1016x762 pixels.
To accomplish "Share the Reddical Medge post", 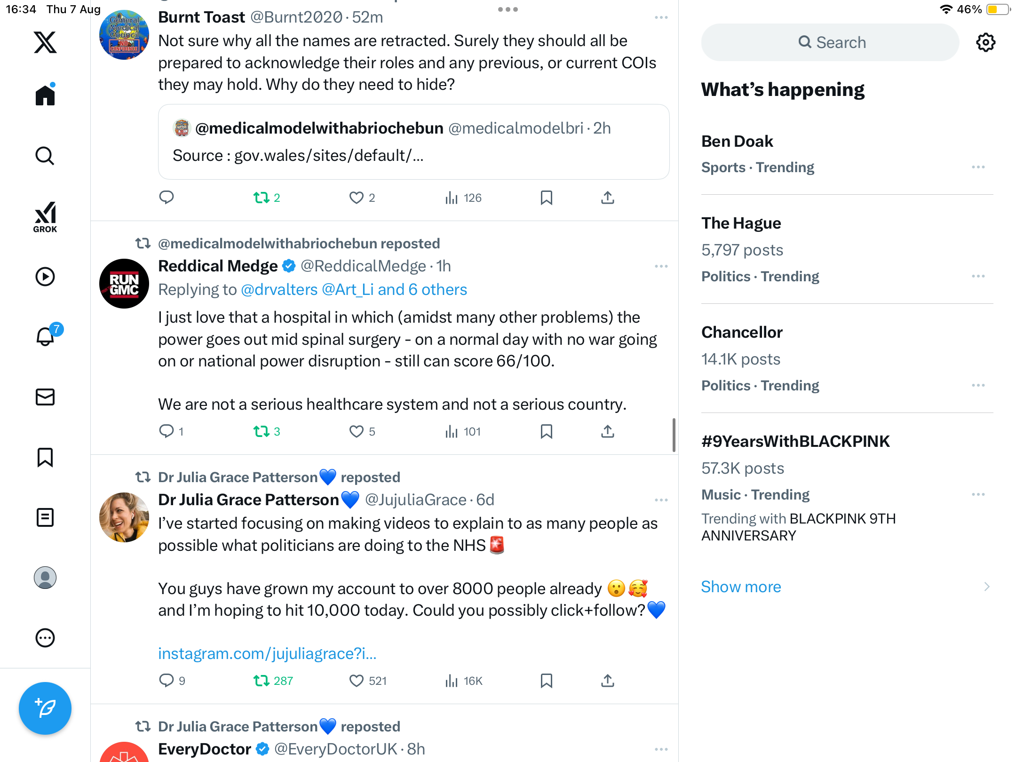I will pos(608,431).
